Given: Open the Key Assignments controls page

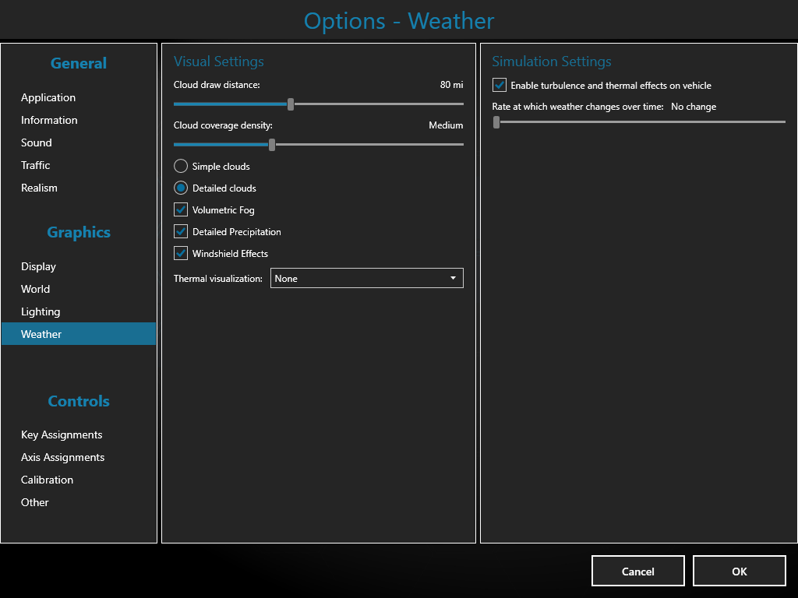Looking at the screenshot, I should tap(62, 434).
